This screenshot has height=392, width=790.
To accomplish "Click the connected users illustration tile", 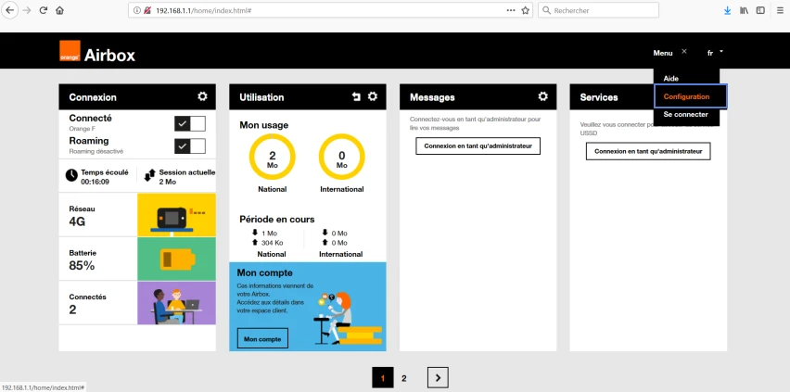I will click(x=176, y=303).
